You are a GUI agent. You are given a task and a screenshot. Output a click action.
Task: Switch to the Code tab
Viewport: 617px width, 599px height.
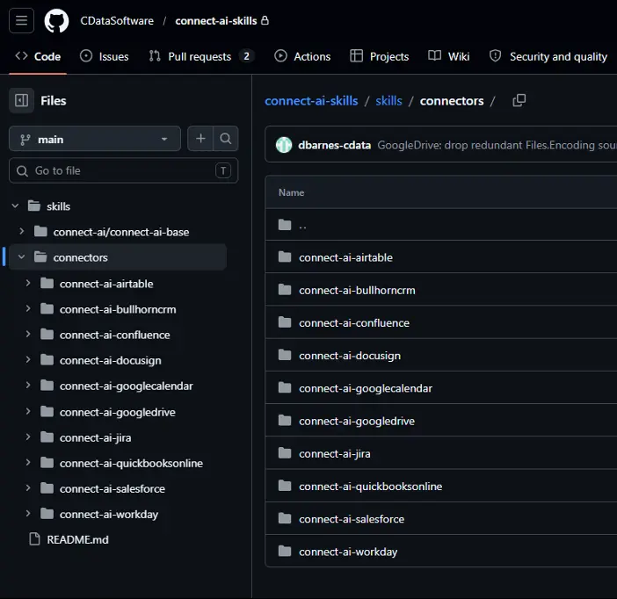[x=38, y=56]
